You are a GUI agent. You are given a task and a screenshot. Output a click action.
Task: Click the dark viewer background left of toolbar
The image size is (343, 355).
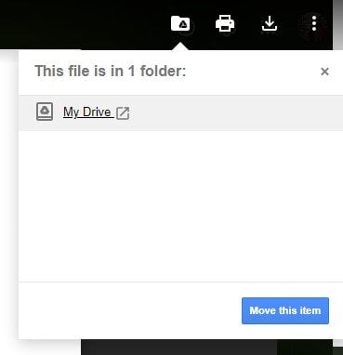click(x=84, y=23)
